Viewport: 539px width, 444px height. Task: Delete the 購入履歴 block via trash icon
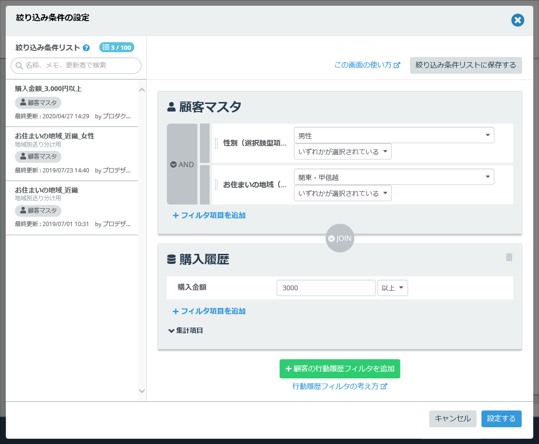click(x=509, y=258)
